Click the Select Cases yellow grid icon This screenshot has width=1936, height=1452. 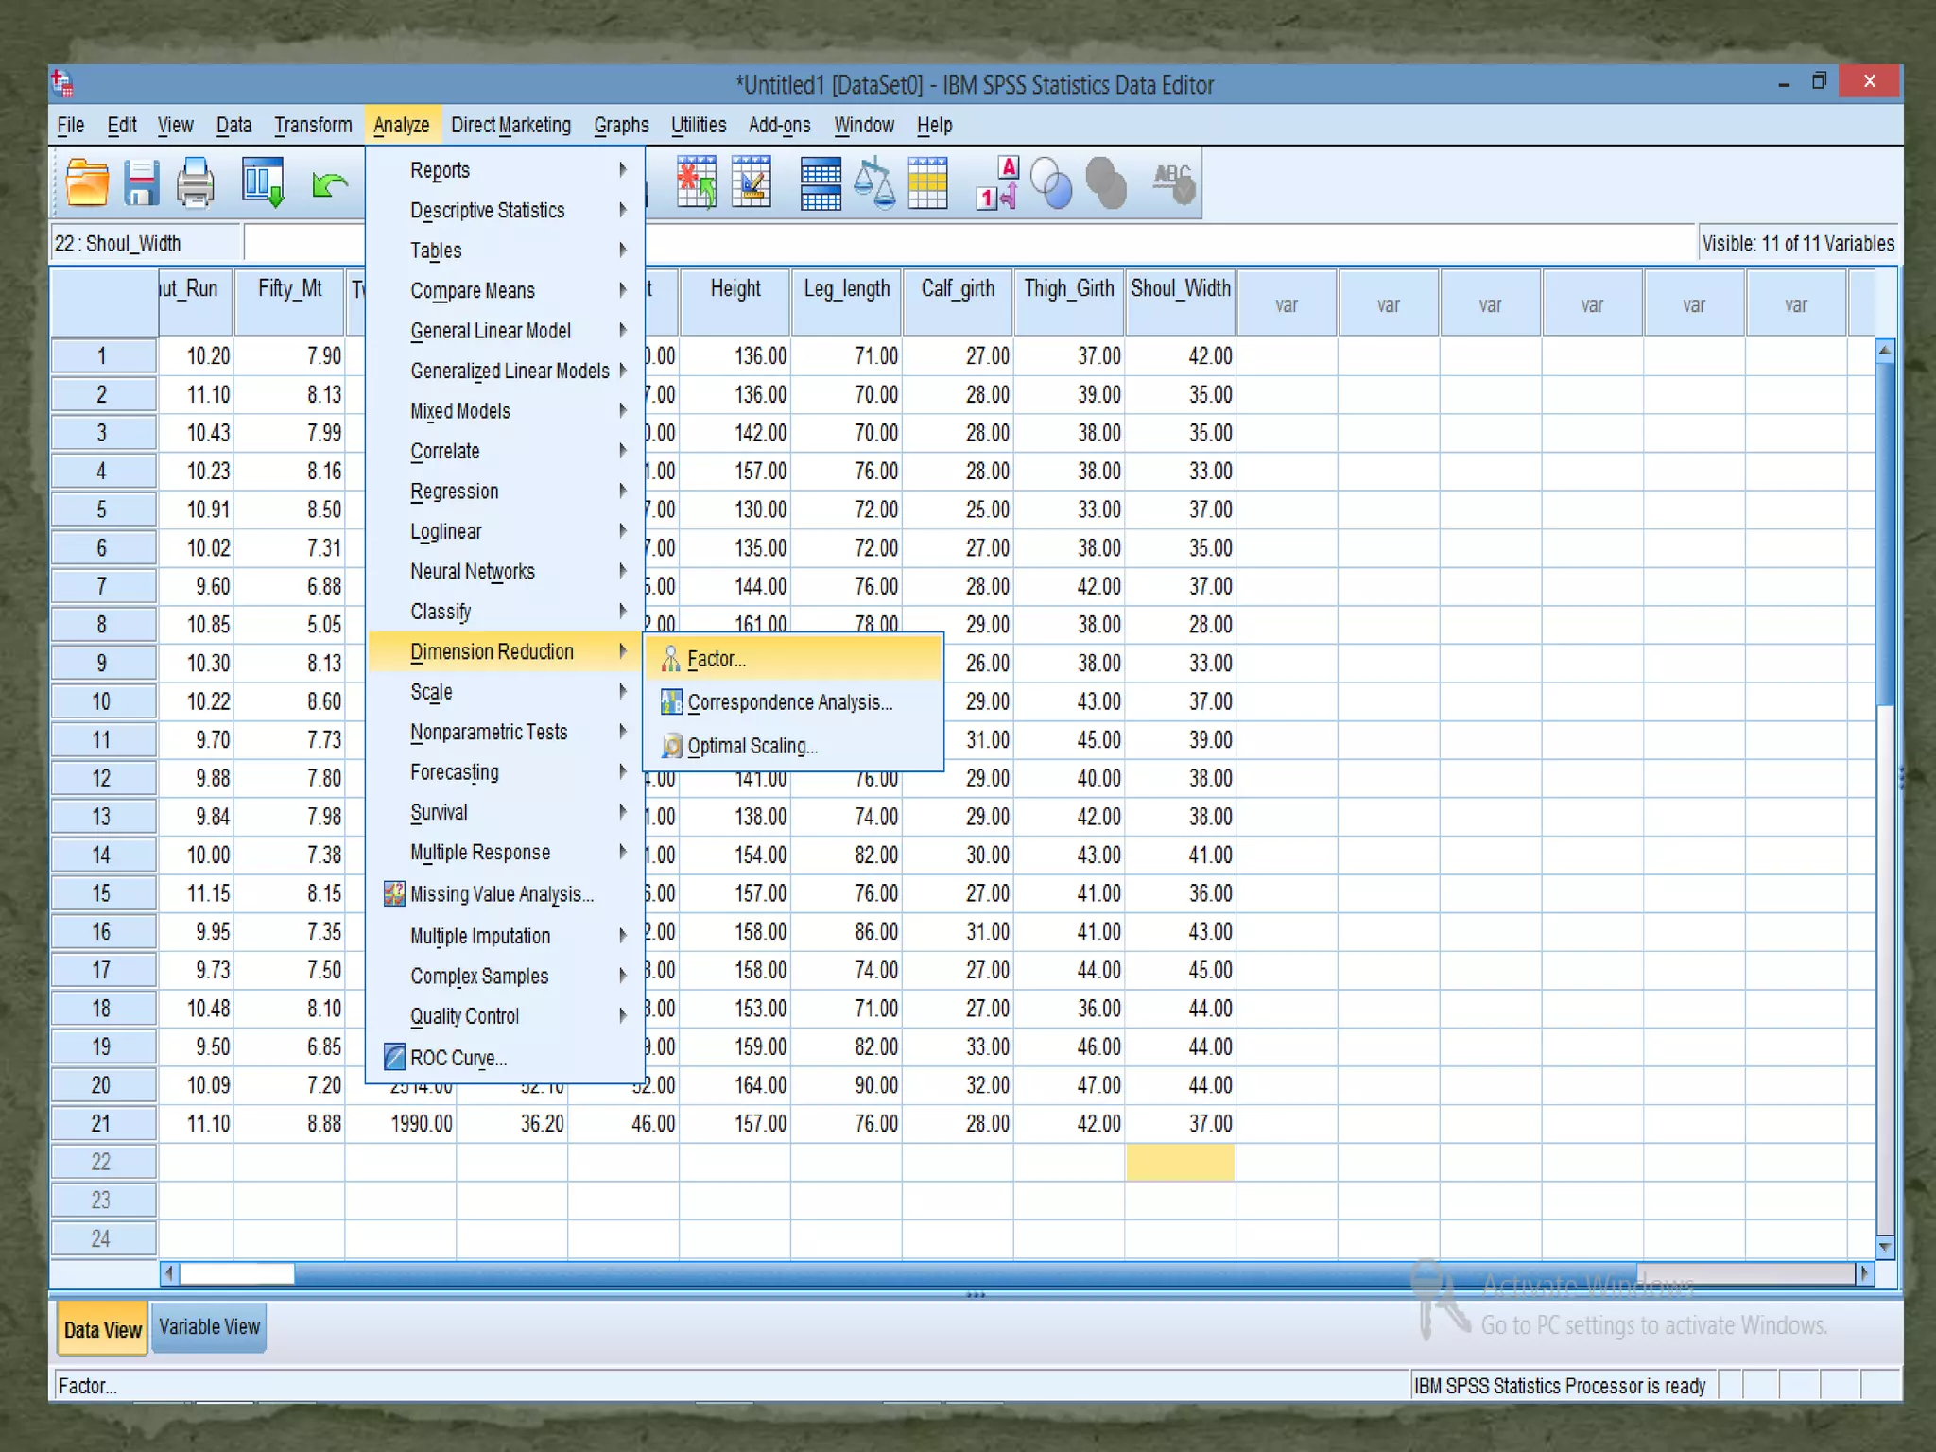(927, 182)
